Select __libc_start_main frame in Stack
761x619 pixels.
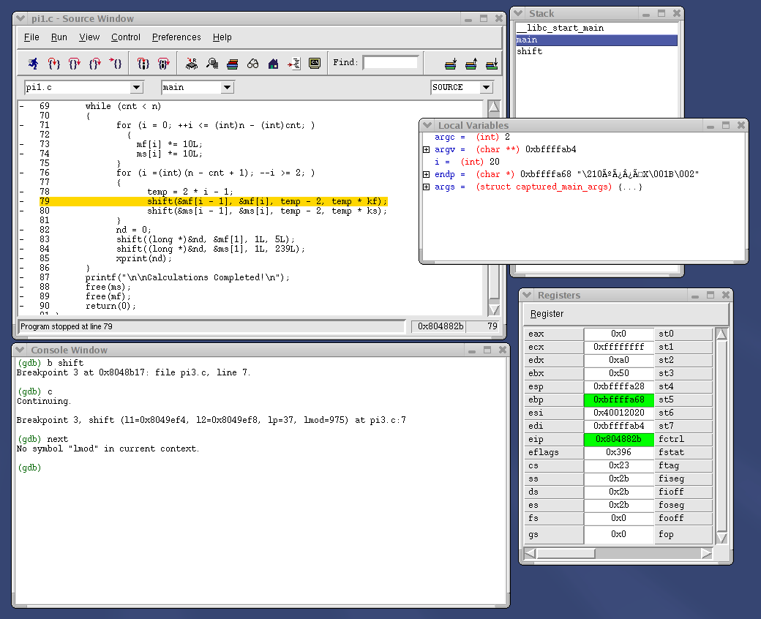coord(596,28)
